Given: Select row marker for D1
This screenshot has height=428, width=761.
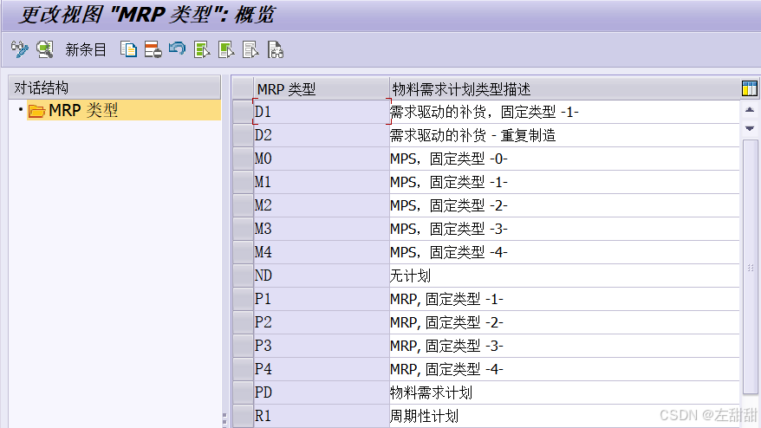Looking at the screenshot, I should (243, 112).
